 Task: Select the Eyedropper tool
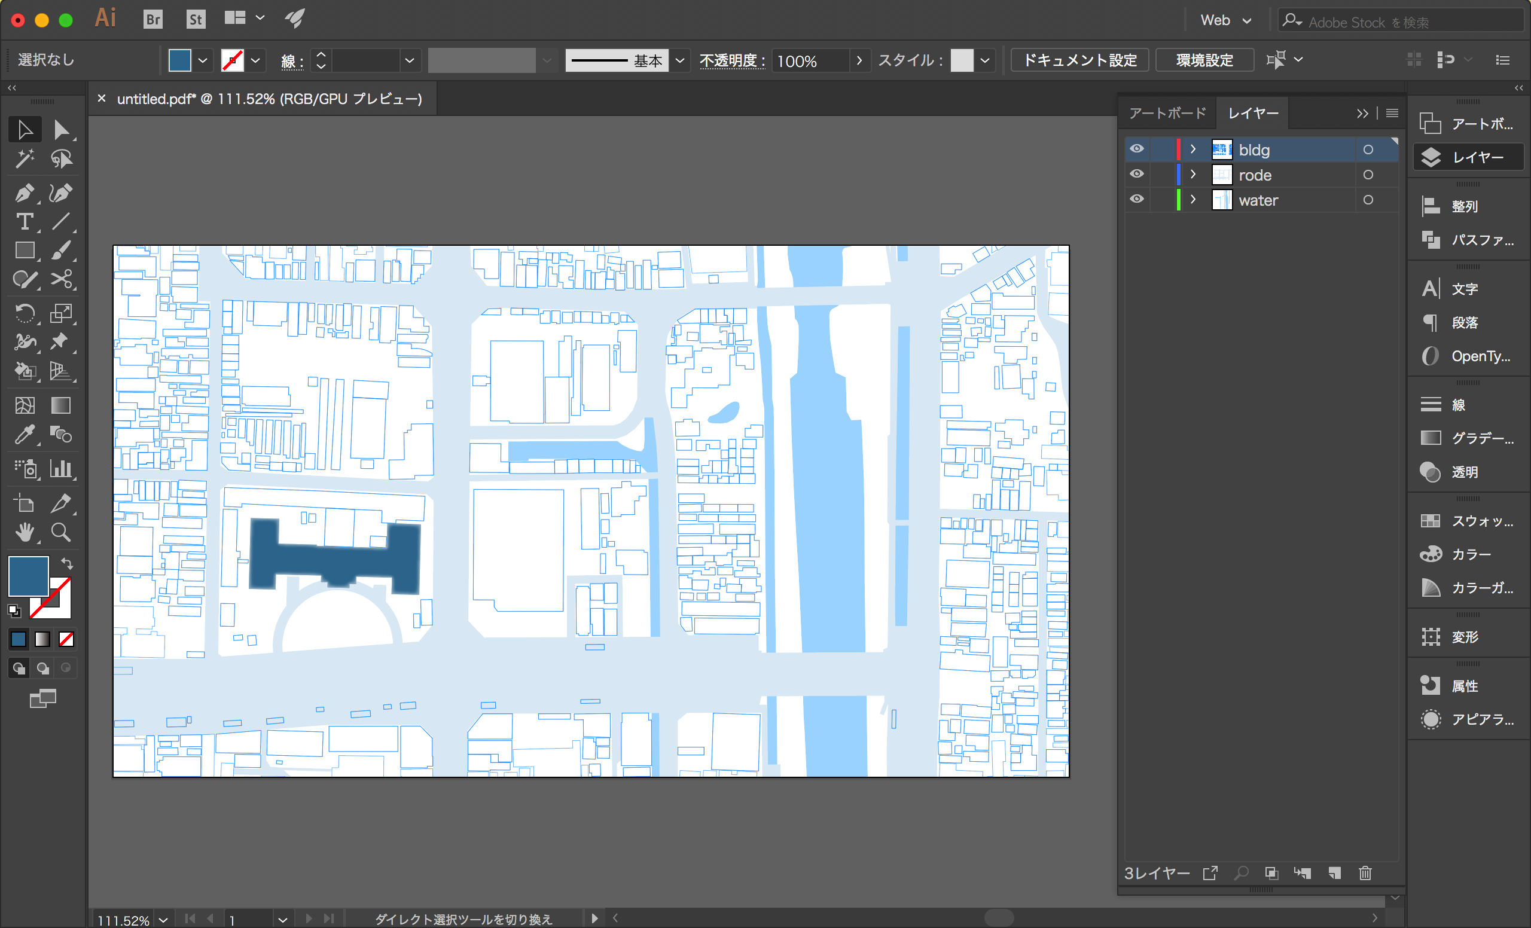pos(25,435)
